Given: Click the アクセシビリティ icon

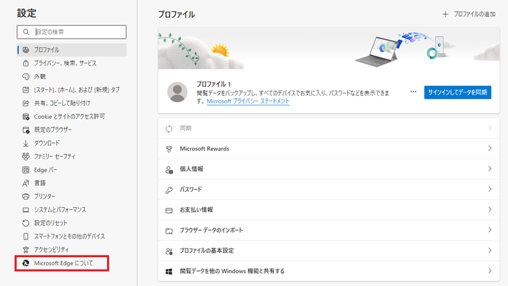Looking at the screenshot, I should [26, 250].
